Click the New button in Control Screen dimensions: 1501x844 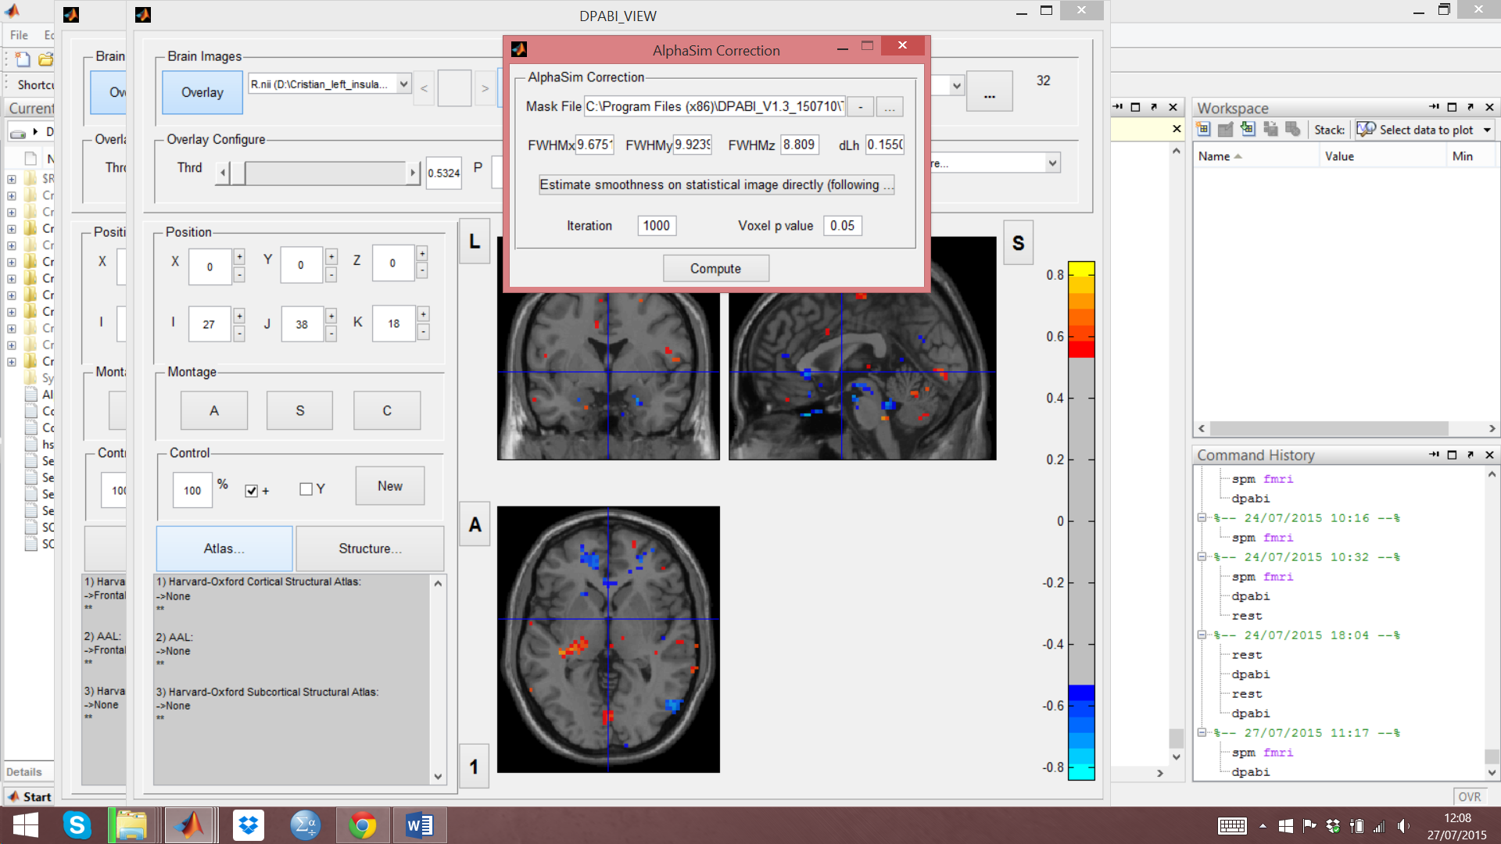(390, 486)
